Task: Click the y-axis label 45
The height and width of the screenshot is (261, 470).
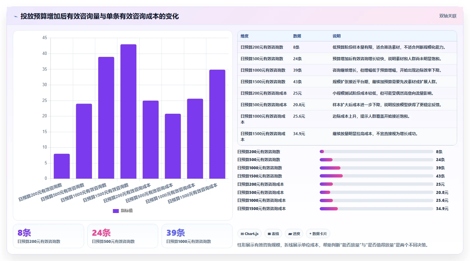Action: point(45,38)
